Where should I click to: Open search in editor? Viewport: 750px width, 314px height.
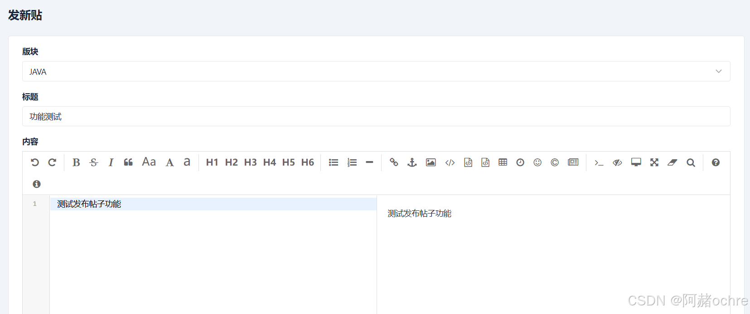691,162
